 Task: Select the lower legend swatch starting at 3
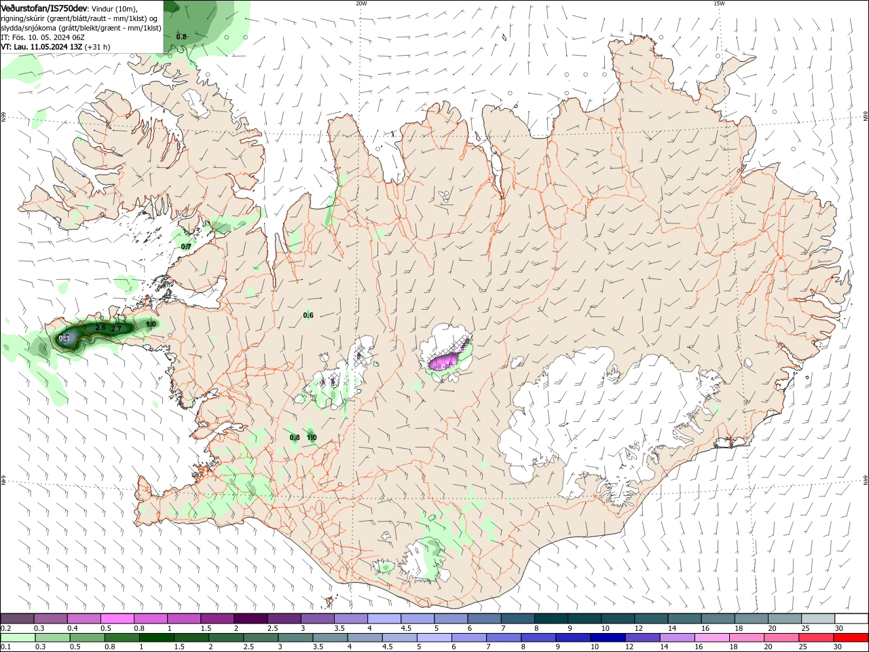pos(295,637)
